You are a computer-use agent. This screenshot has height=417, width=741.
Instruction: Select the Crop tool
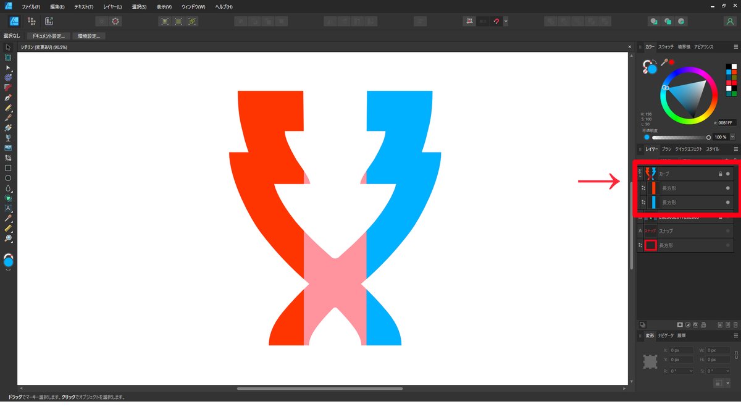coord(8,158)
